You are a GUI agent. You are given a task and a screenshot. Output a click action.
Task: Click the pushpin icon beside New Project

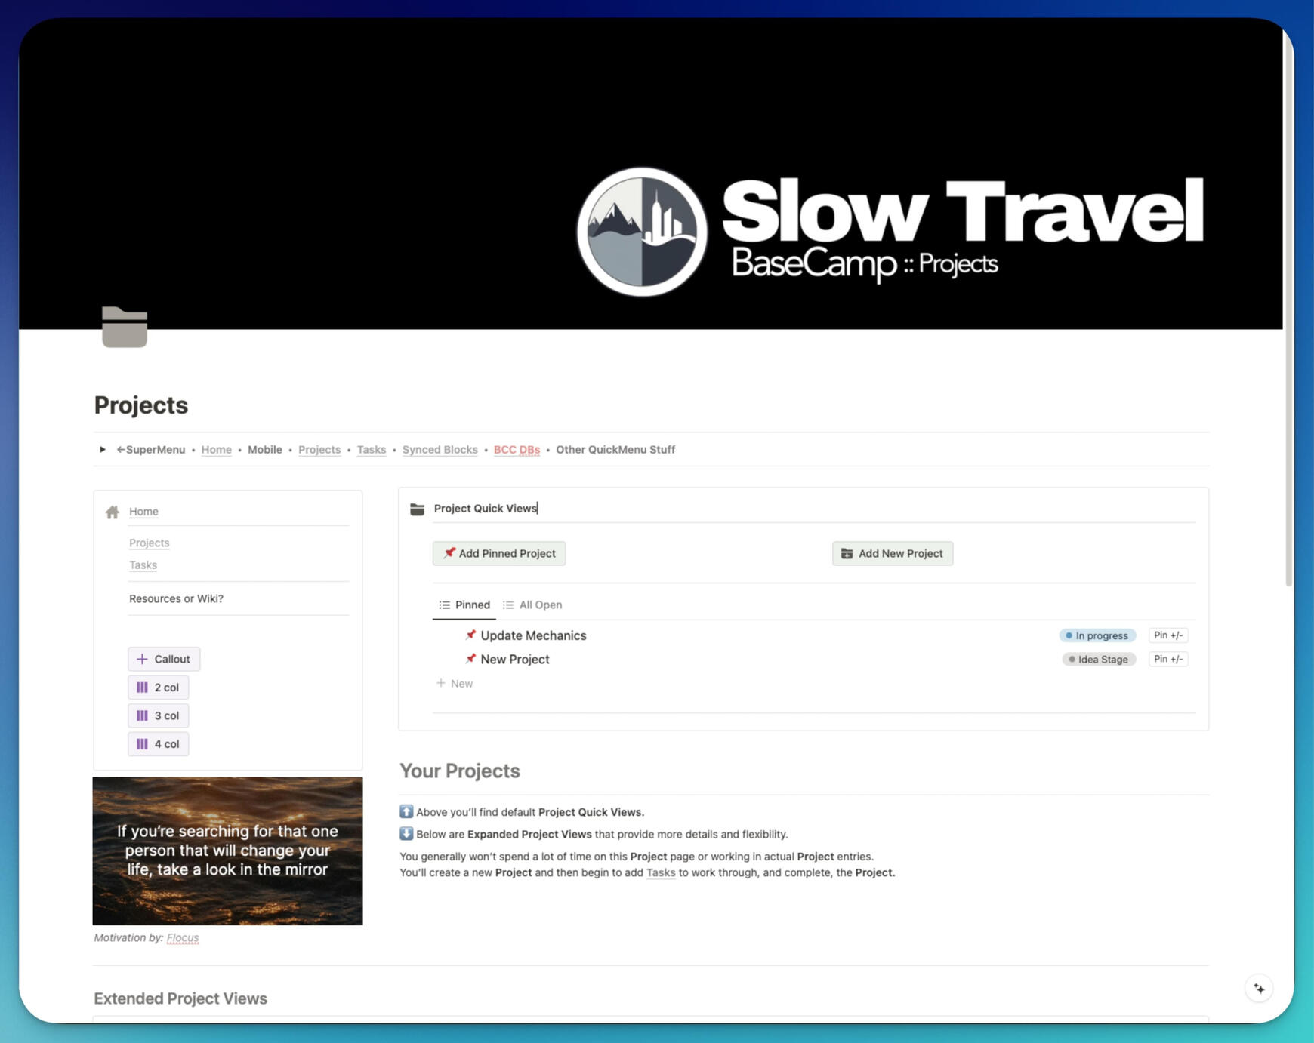coord(470,659)
